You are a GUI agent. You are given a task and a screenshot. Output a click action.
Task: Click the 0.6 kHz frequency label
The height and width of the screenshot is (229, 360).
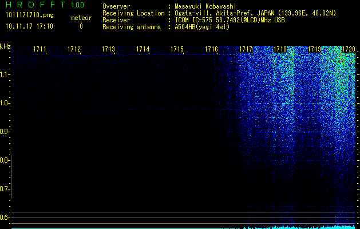pos(4,218)
